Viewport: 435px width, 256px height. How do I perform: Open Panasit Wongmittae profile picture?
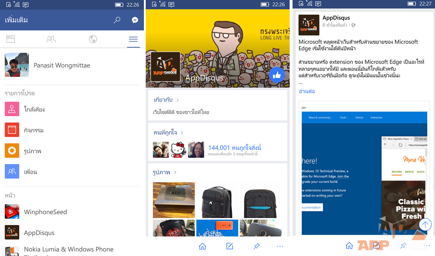17,65
